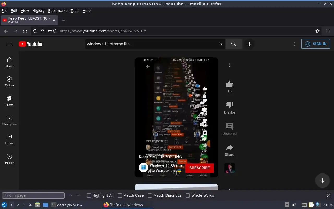
Task: Show the clock reading 21:04
Action: point(328,205)
